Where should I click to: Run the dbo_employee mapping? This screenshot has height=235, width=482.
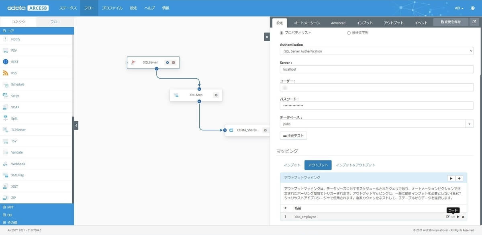click(x=458, y=217)
